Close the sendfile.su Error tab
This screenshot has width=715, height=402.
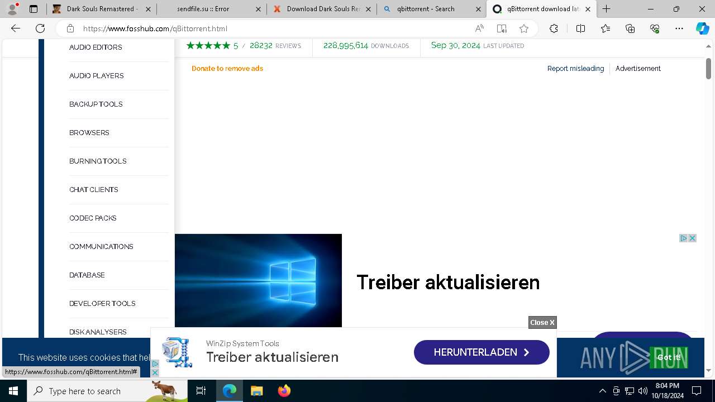click(258, 9)
